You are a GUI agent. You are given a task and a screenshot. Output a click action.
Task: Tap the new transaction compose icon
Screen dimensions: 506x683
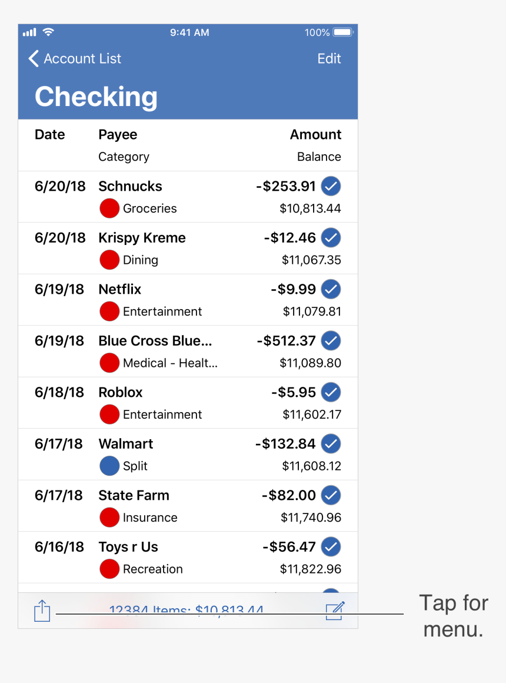point(334,611)
